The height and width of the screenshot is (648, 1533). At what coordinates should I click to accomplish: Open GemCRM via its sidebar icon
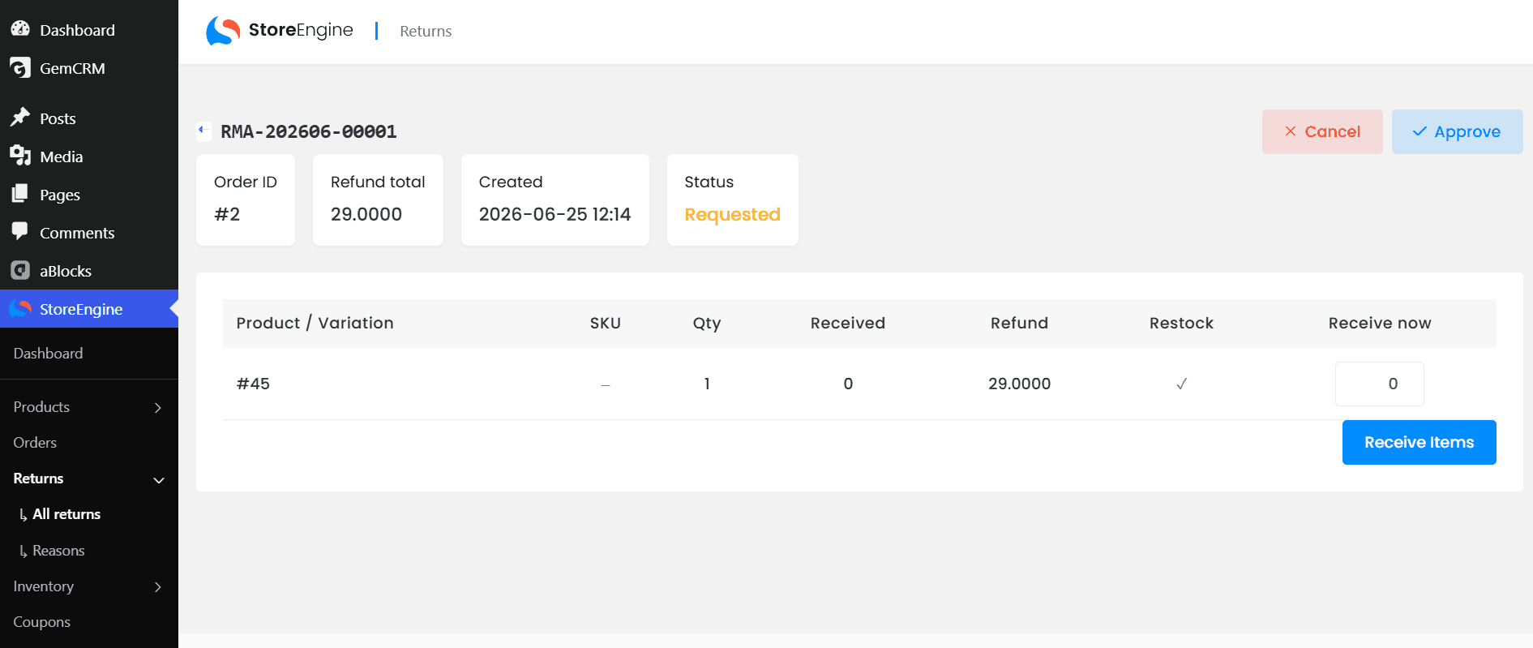pyautogui.click(x=20, y=67)
